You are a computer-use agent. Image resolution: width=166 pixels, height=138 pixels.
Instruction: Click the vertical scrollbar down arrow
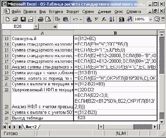point(162,122)
